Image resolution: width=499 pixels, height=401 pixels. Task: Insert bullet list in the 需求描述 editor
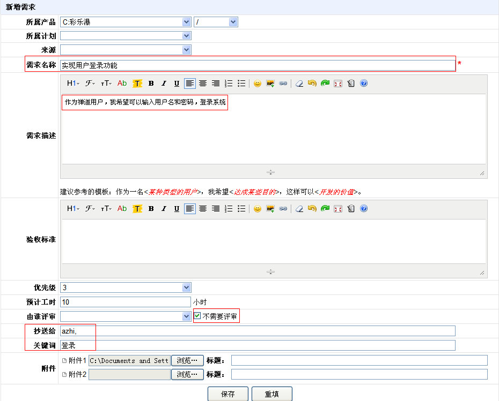pyautogui.click(x=241, y=84)
